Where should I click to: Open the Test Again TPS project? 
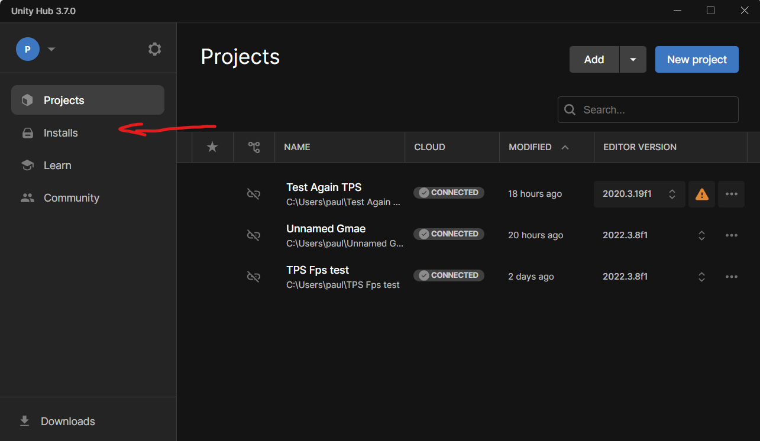click(x=324, y=187)
